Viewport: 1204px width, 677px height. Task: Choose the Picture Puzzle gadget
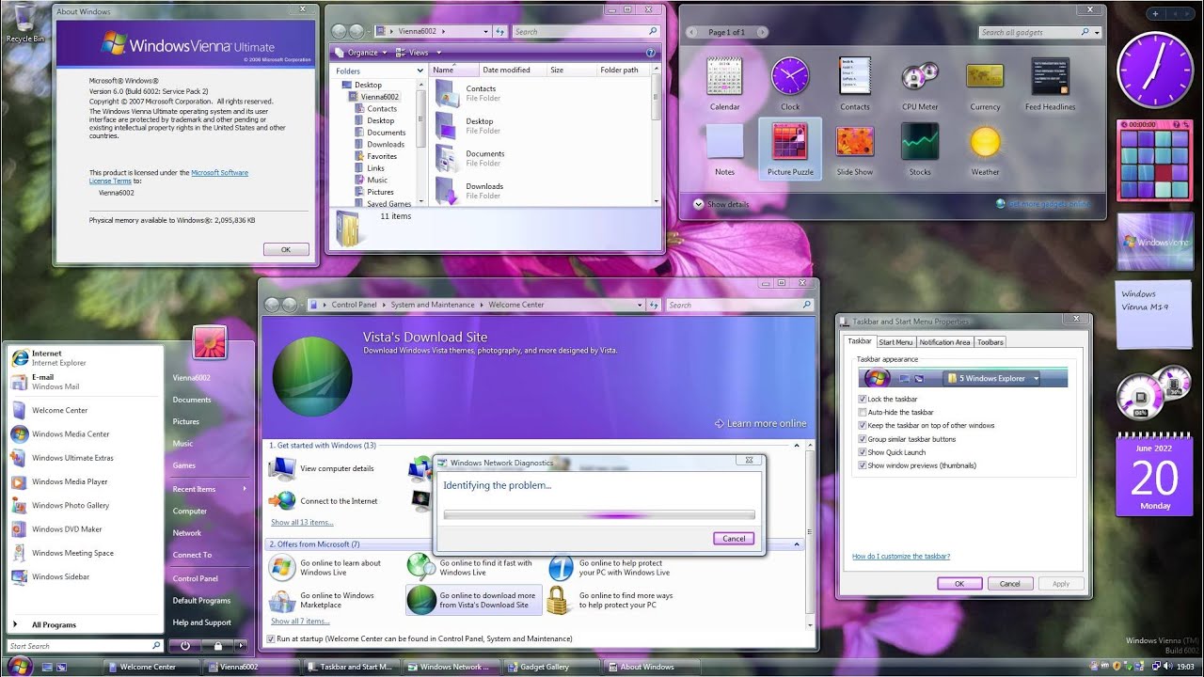790,149
